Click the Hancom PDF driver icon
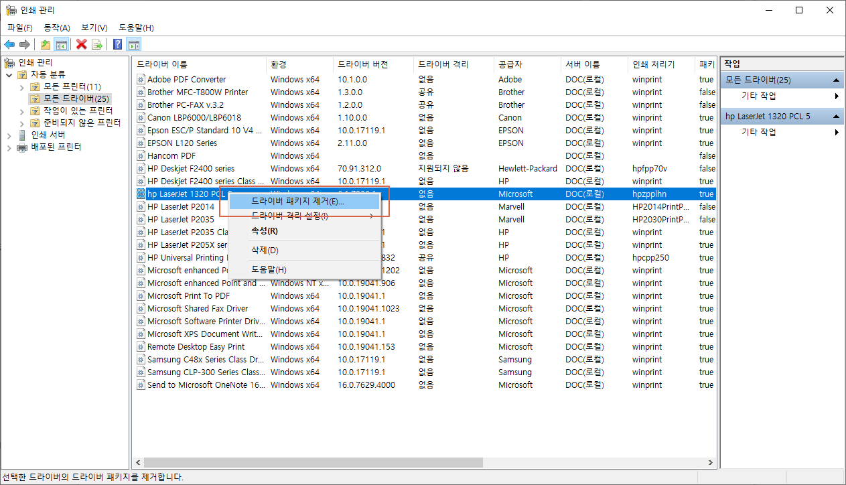This screenshot has width=846, height=485. 141,155
